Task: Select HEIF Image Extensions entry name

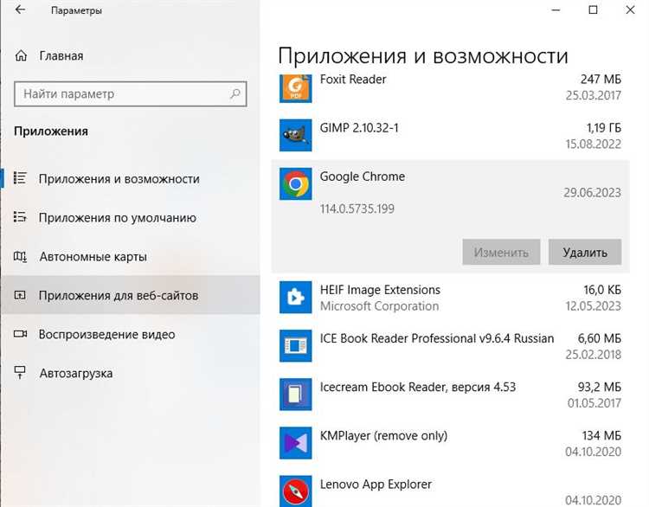Action: point(380,290)
